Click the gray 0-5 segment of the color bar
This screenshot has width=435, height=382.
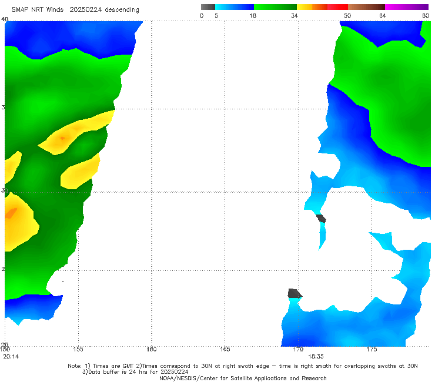point(208,7)
